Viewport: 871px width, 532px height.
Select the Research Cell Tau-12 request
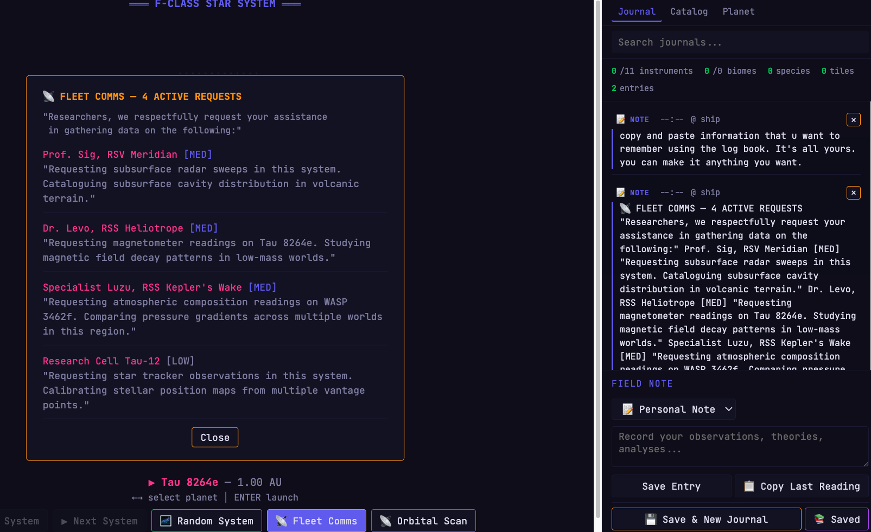215,383
